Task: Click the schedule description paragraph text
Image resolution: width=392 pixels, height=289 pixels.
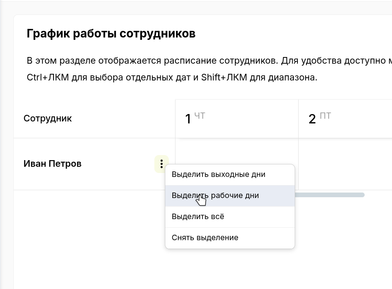Action: coord(156,68)
